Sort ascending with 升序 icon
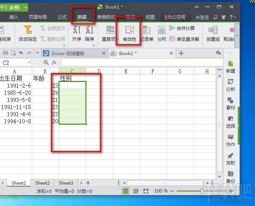Image resolution: width=255 pixels, height=206 pixels. pos(77,33)
